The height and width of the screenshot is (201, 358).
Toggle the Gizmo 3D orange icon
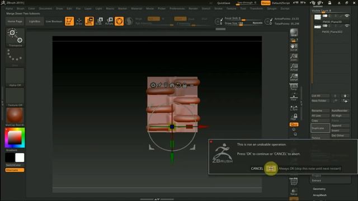click(x=119, y=21)
